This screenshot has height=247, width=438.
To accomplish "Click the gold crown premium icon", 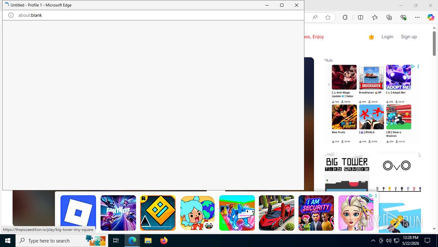I will point(371,37).
